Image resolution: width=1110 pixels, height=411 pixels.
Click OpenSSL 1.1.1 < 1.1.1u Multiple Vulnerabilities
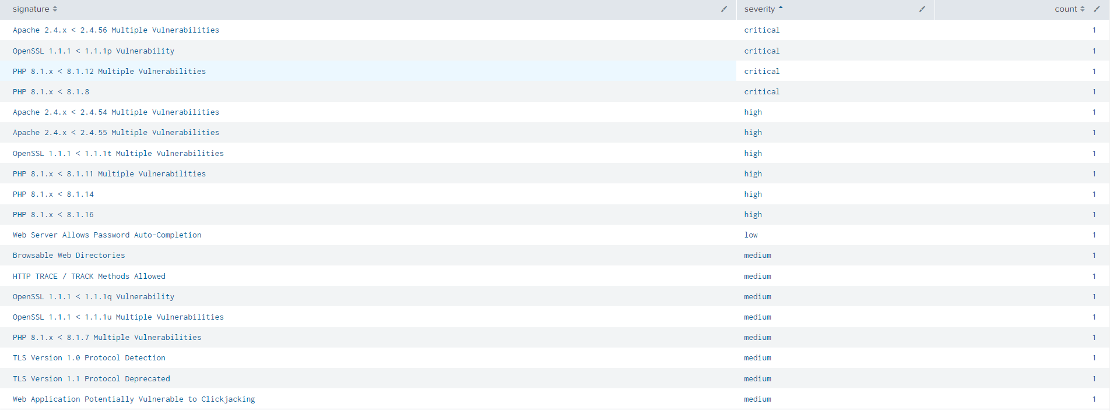(x=118, y=317)
